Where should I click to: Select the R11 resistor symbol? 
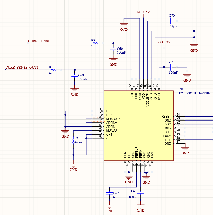[x=53, y=70]
